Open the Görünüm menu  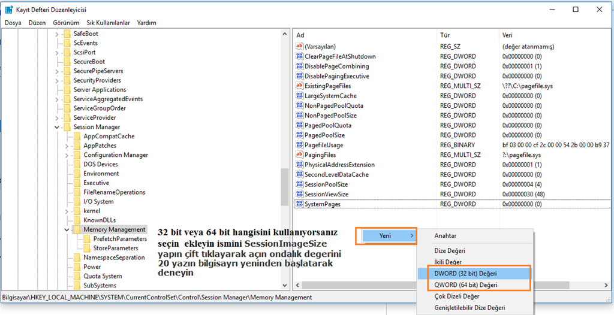[x=66, y=23]
